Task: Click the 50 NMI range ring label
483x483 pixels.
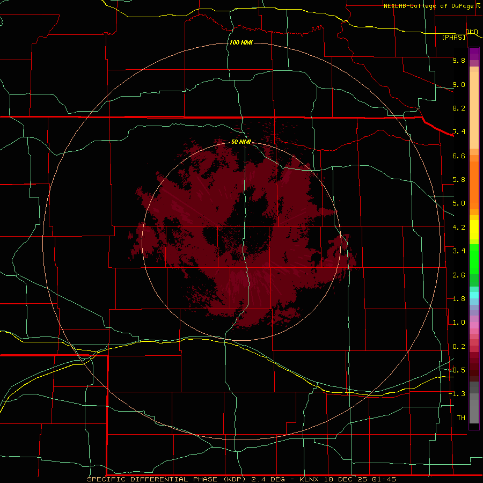Action: (241, 142)
